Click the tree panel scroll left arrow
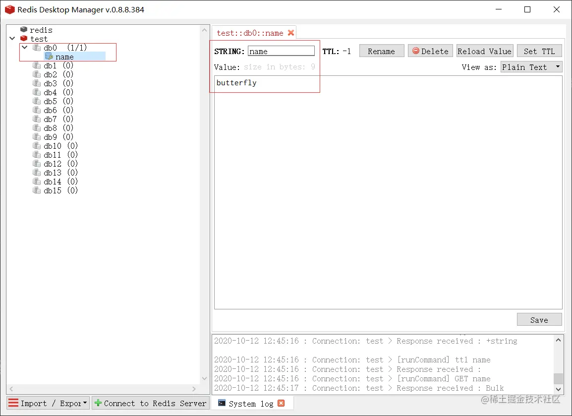572x416 pixels. point(11,389)
